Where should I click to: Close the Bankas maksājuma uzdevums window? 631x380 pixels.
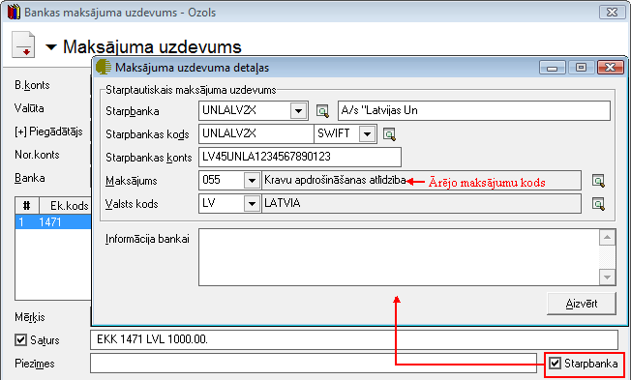pyautogui.click(x=612, y=13)
